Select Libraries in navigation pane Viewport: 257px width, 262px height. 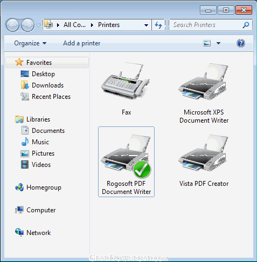[38, 119]
